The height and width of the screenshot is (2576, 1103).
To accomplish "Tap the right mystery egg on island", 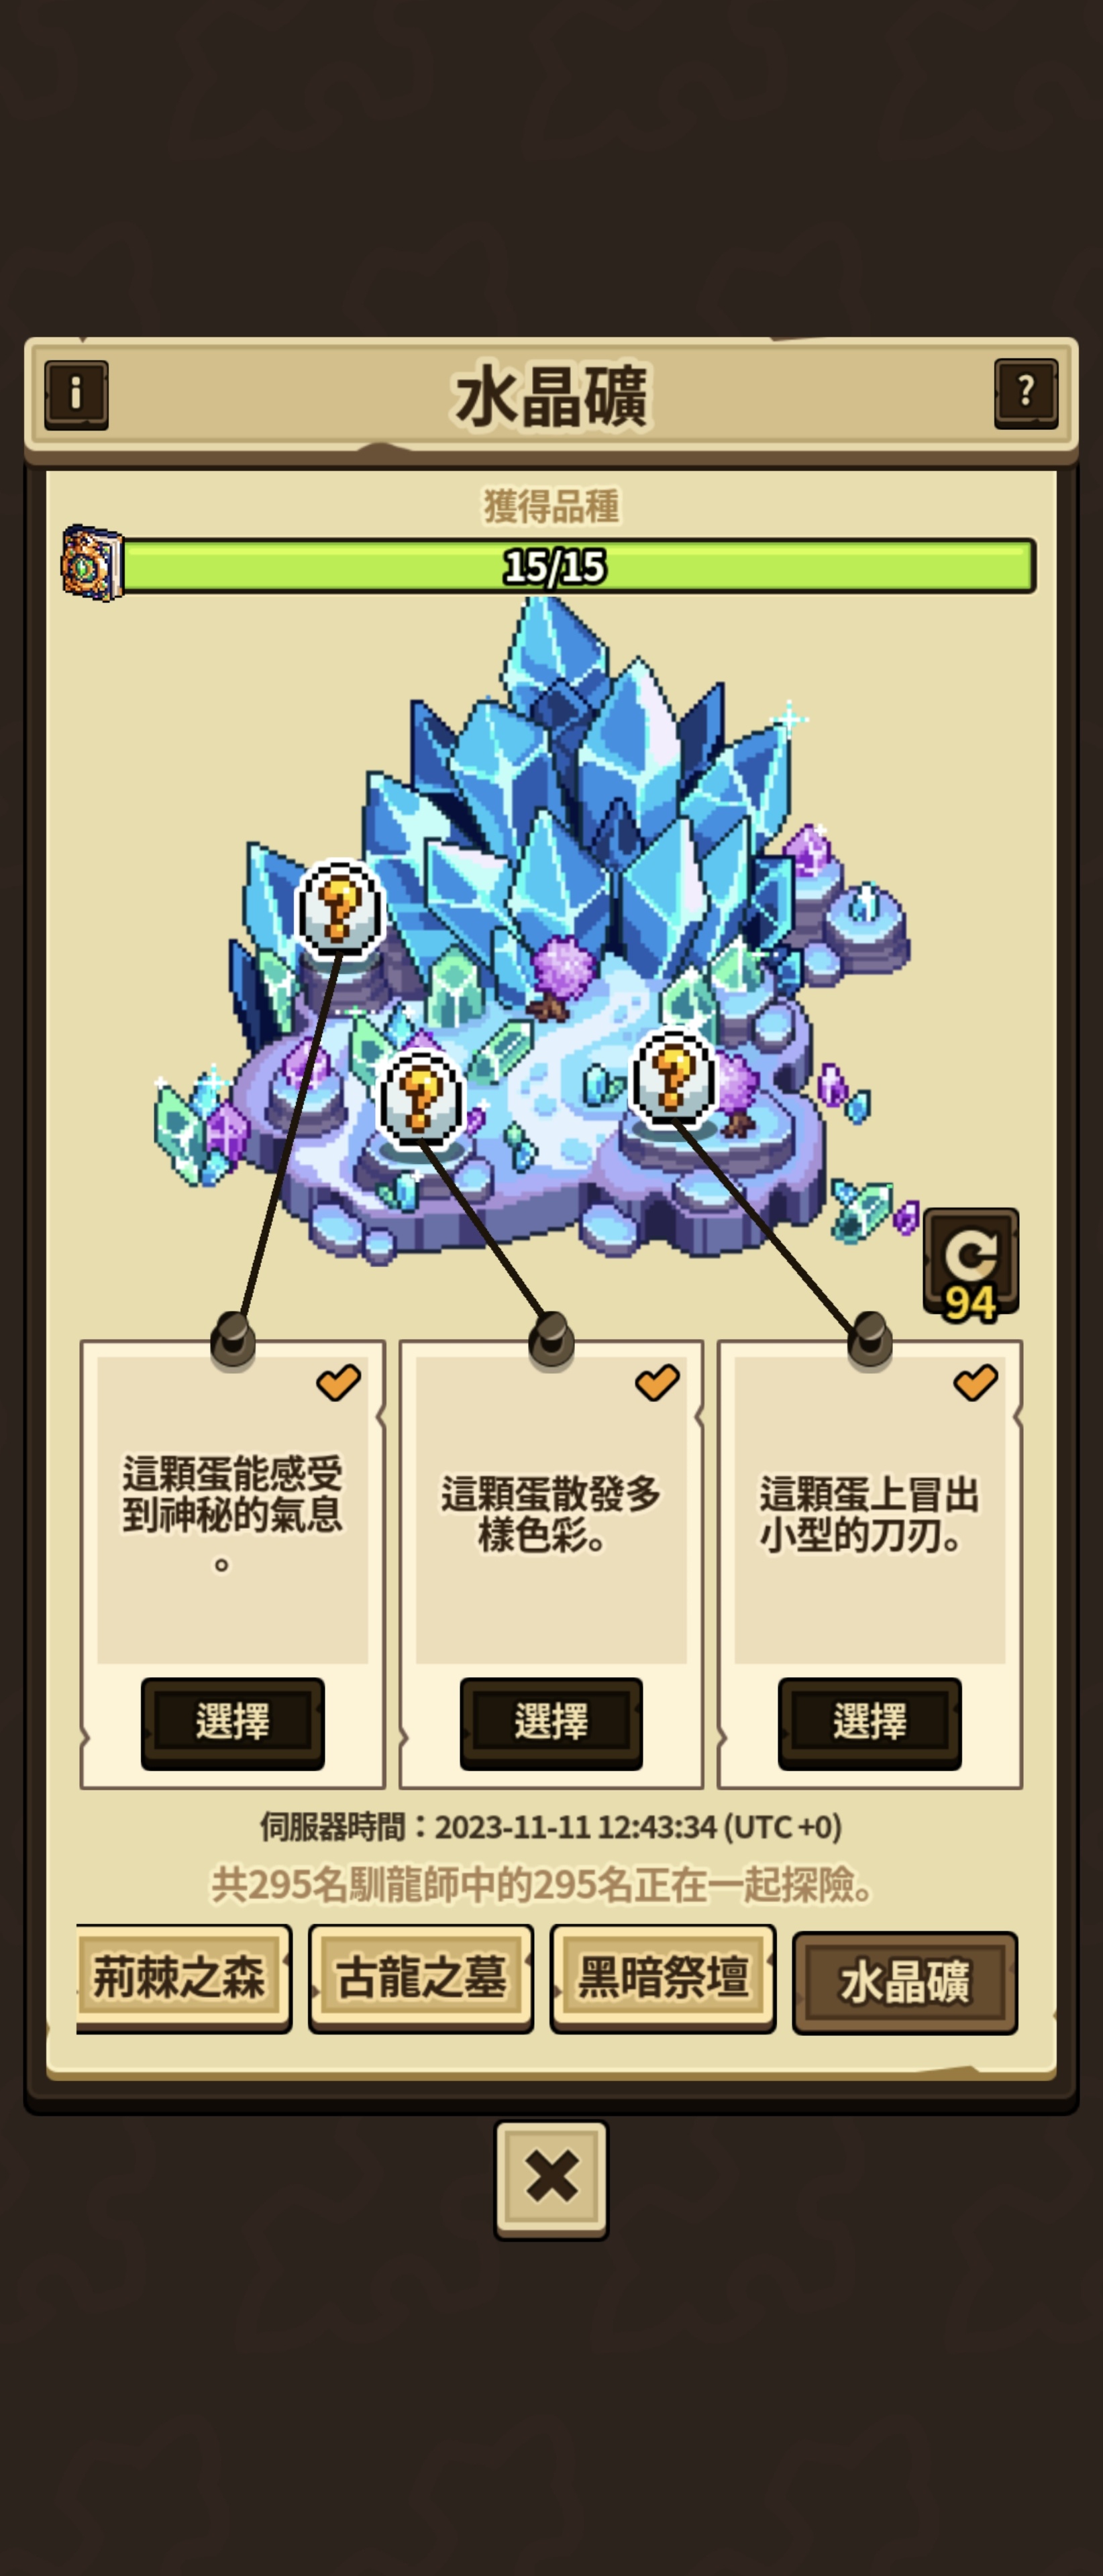I will [x=674, y=1078].
